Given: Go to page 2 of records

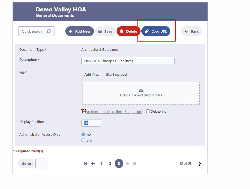Looking at the screenshot, I should [x=110, y=163].
